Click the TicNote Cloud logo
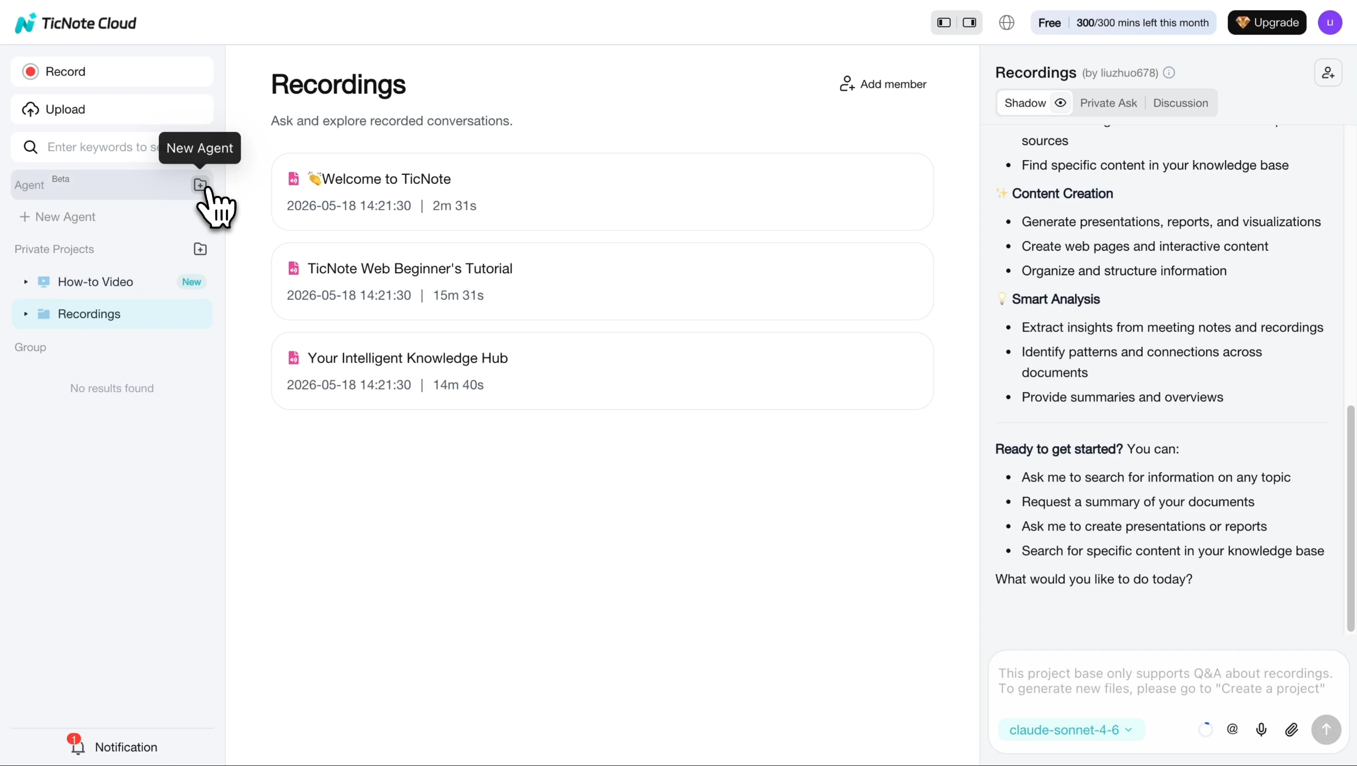 [76, 23]
